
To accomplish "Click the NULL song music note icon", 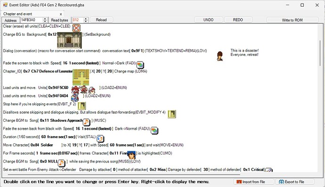I will tap(61, 163).
